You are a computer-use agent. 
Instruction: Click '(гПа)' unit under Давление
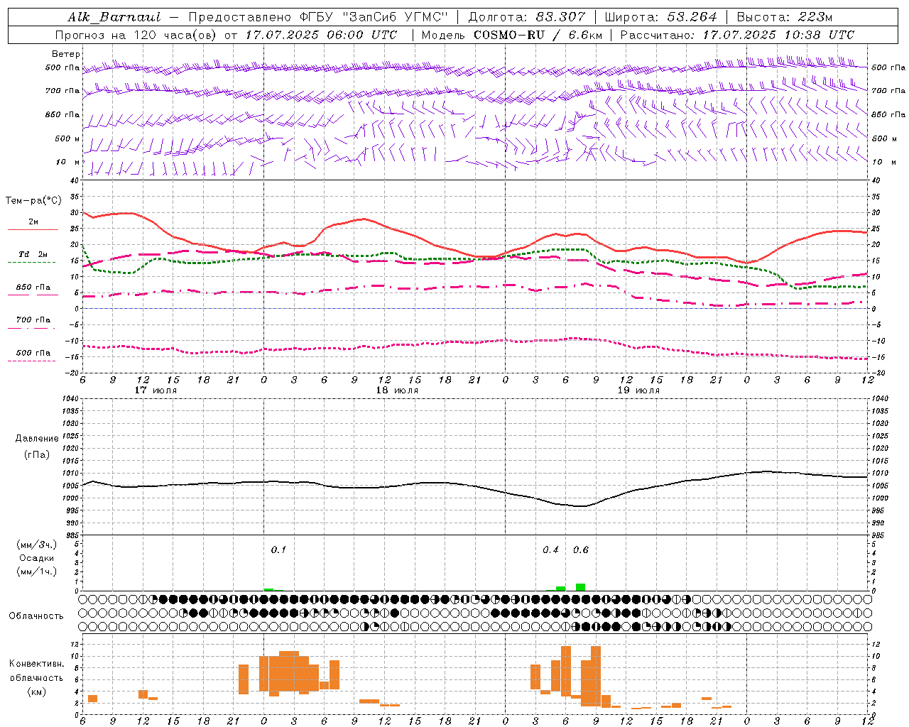coord(37,455)
